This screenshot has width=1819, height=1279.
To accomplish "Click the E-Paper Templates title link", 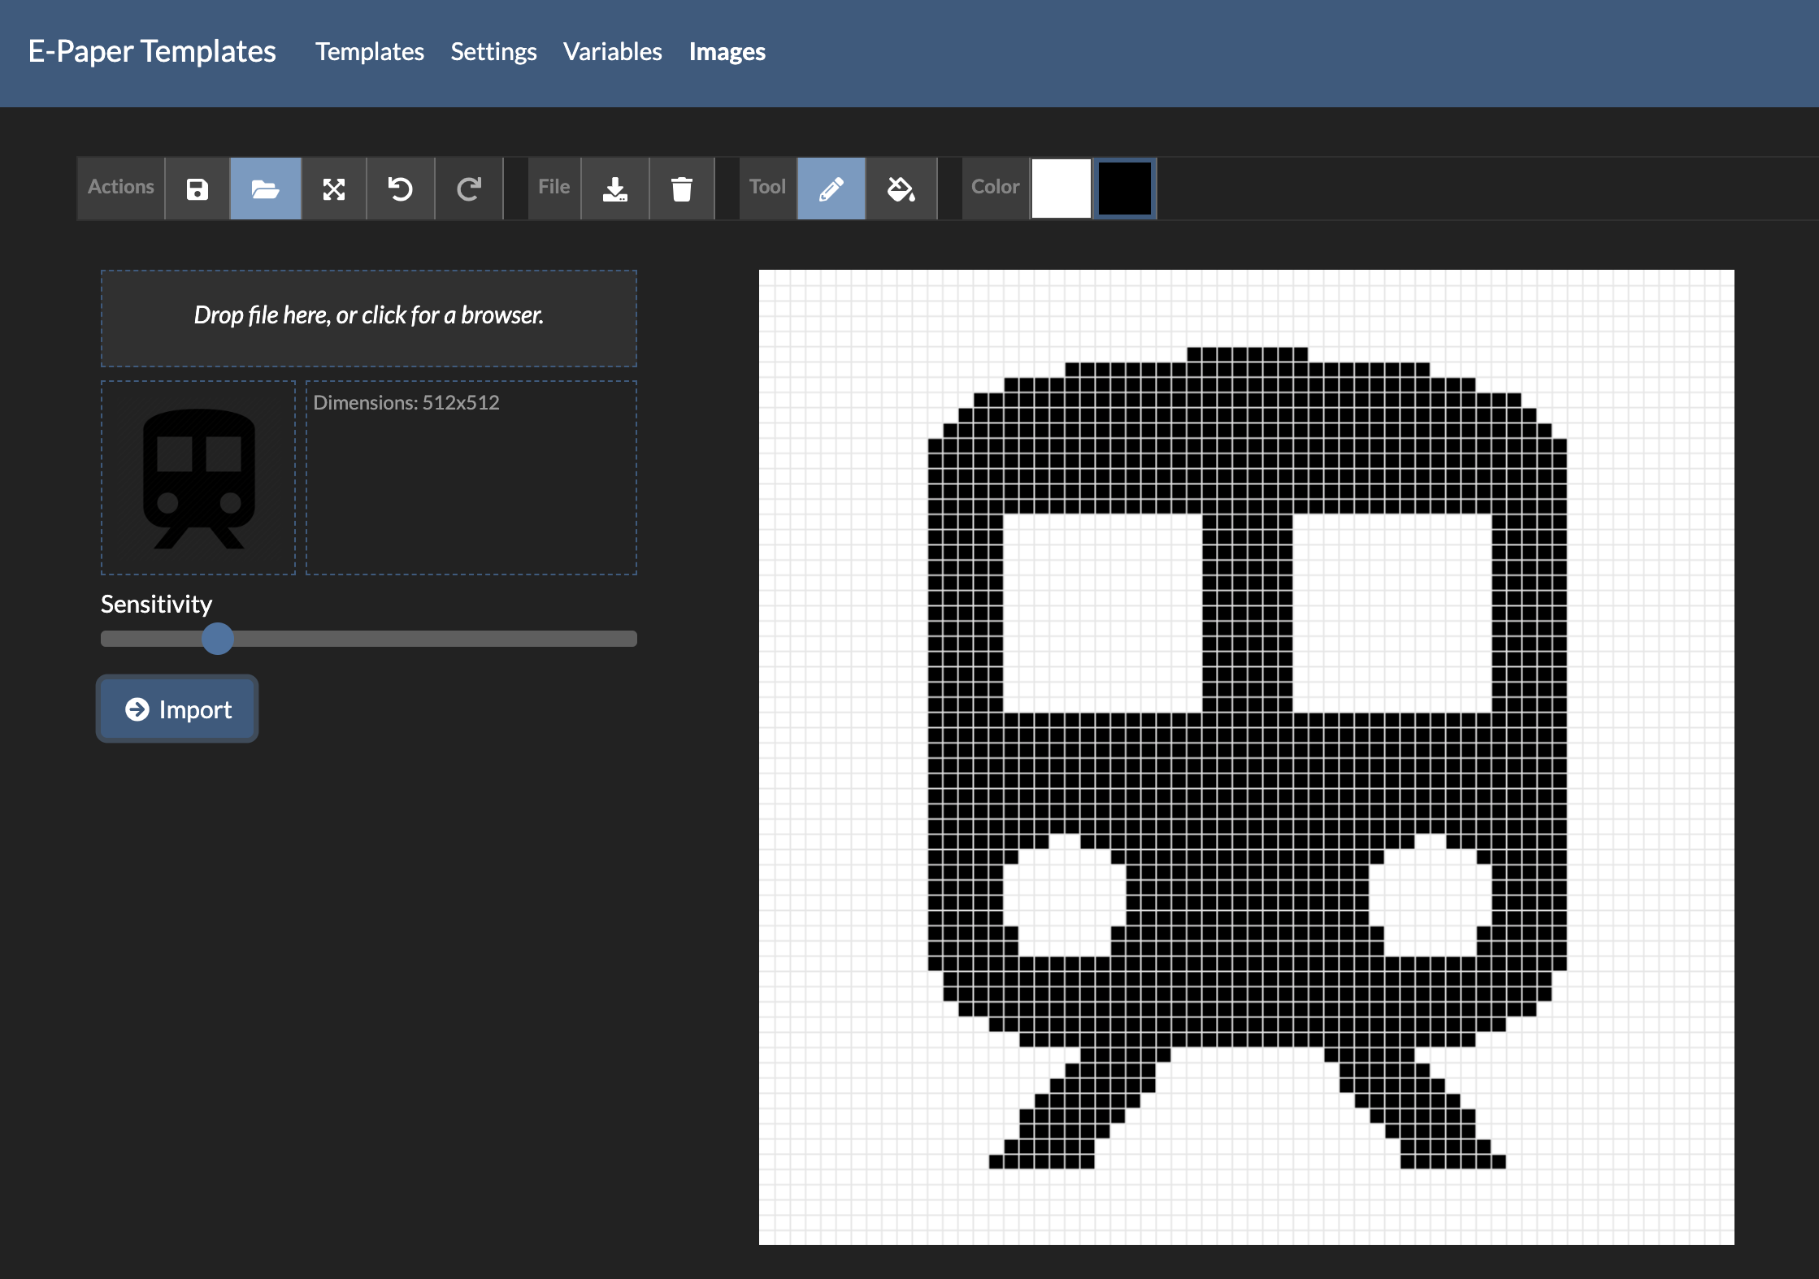I will (152, 51).
